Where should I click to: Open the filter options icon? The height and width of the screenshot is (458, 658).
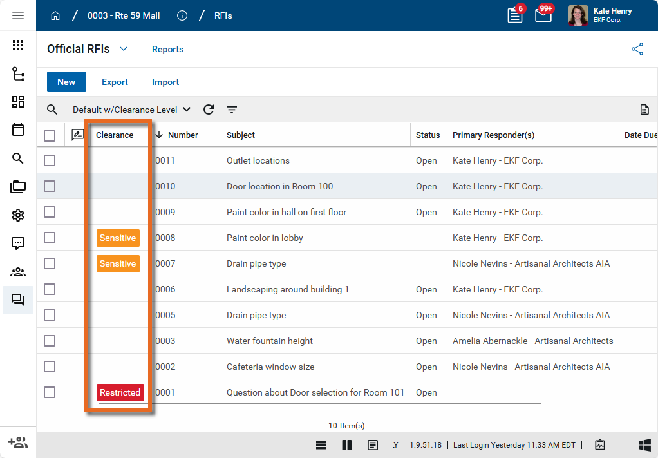[x=232, y=110]
